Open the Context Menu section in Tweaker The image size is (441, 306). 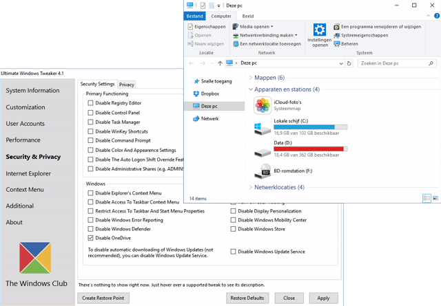click(x=25, y=190)
